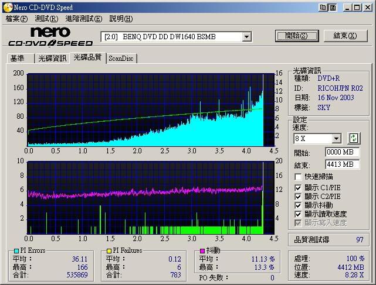Click the PI Errors average 36.11
Image resolution: width=376 pixels, height=285 pixels.
click(80, 259)
